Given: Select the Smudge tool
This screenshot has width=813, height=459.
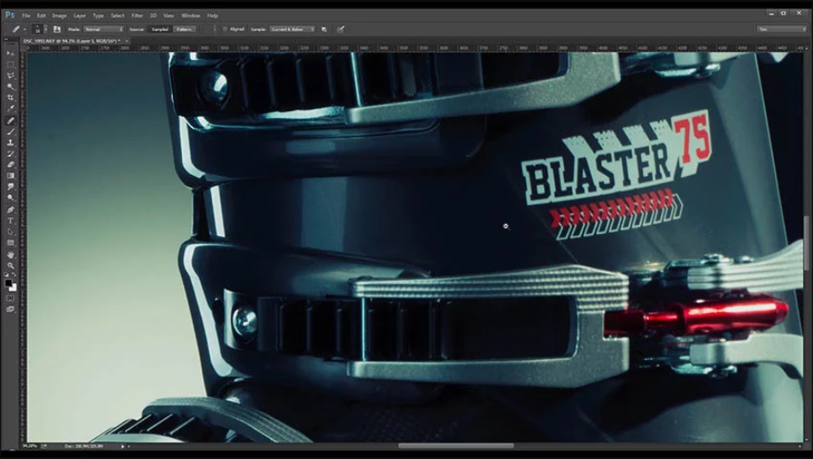Looking at the screenshot, I should [10, 187].
